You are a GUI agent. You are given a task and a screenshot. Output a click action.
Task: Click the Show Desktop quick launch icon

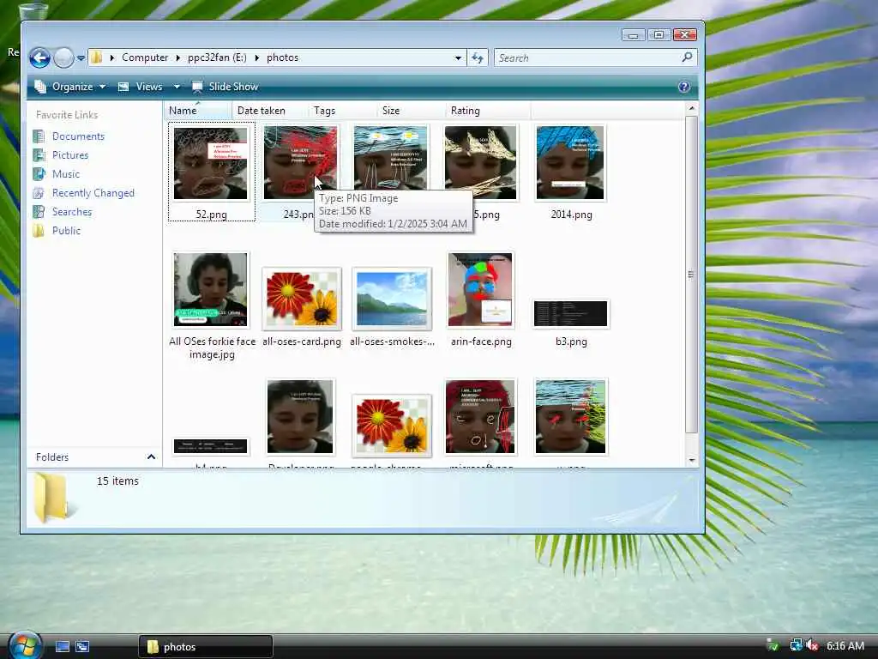click(62, 647)
